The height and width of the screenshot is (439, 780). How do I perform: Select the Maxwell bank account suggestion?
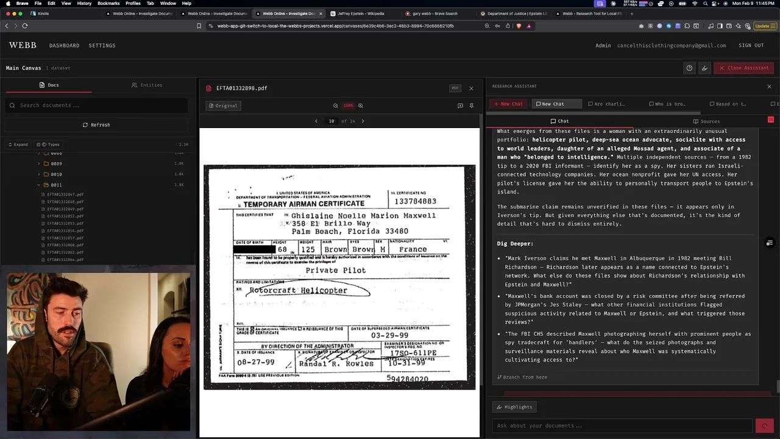tap(625, 309)
